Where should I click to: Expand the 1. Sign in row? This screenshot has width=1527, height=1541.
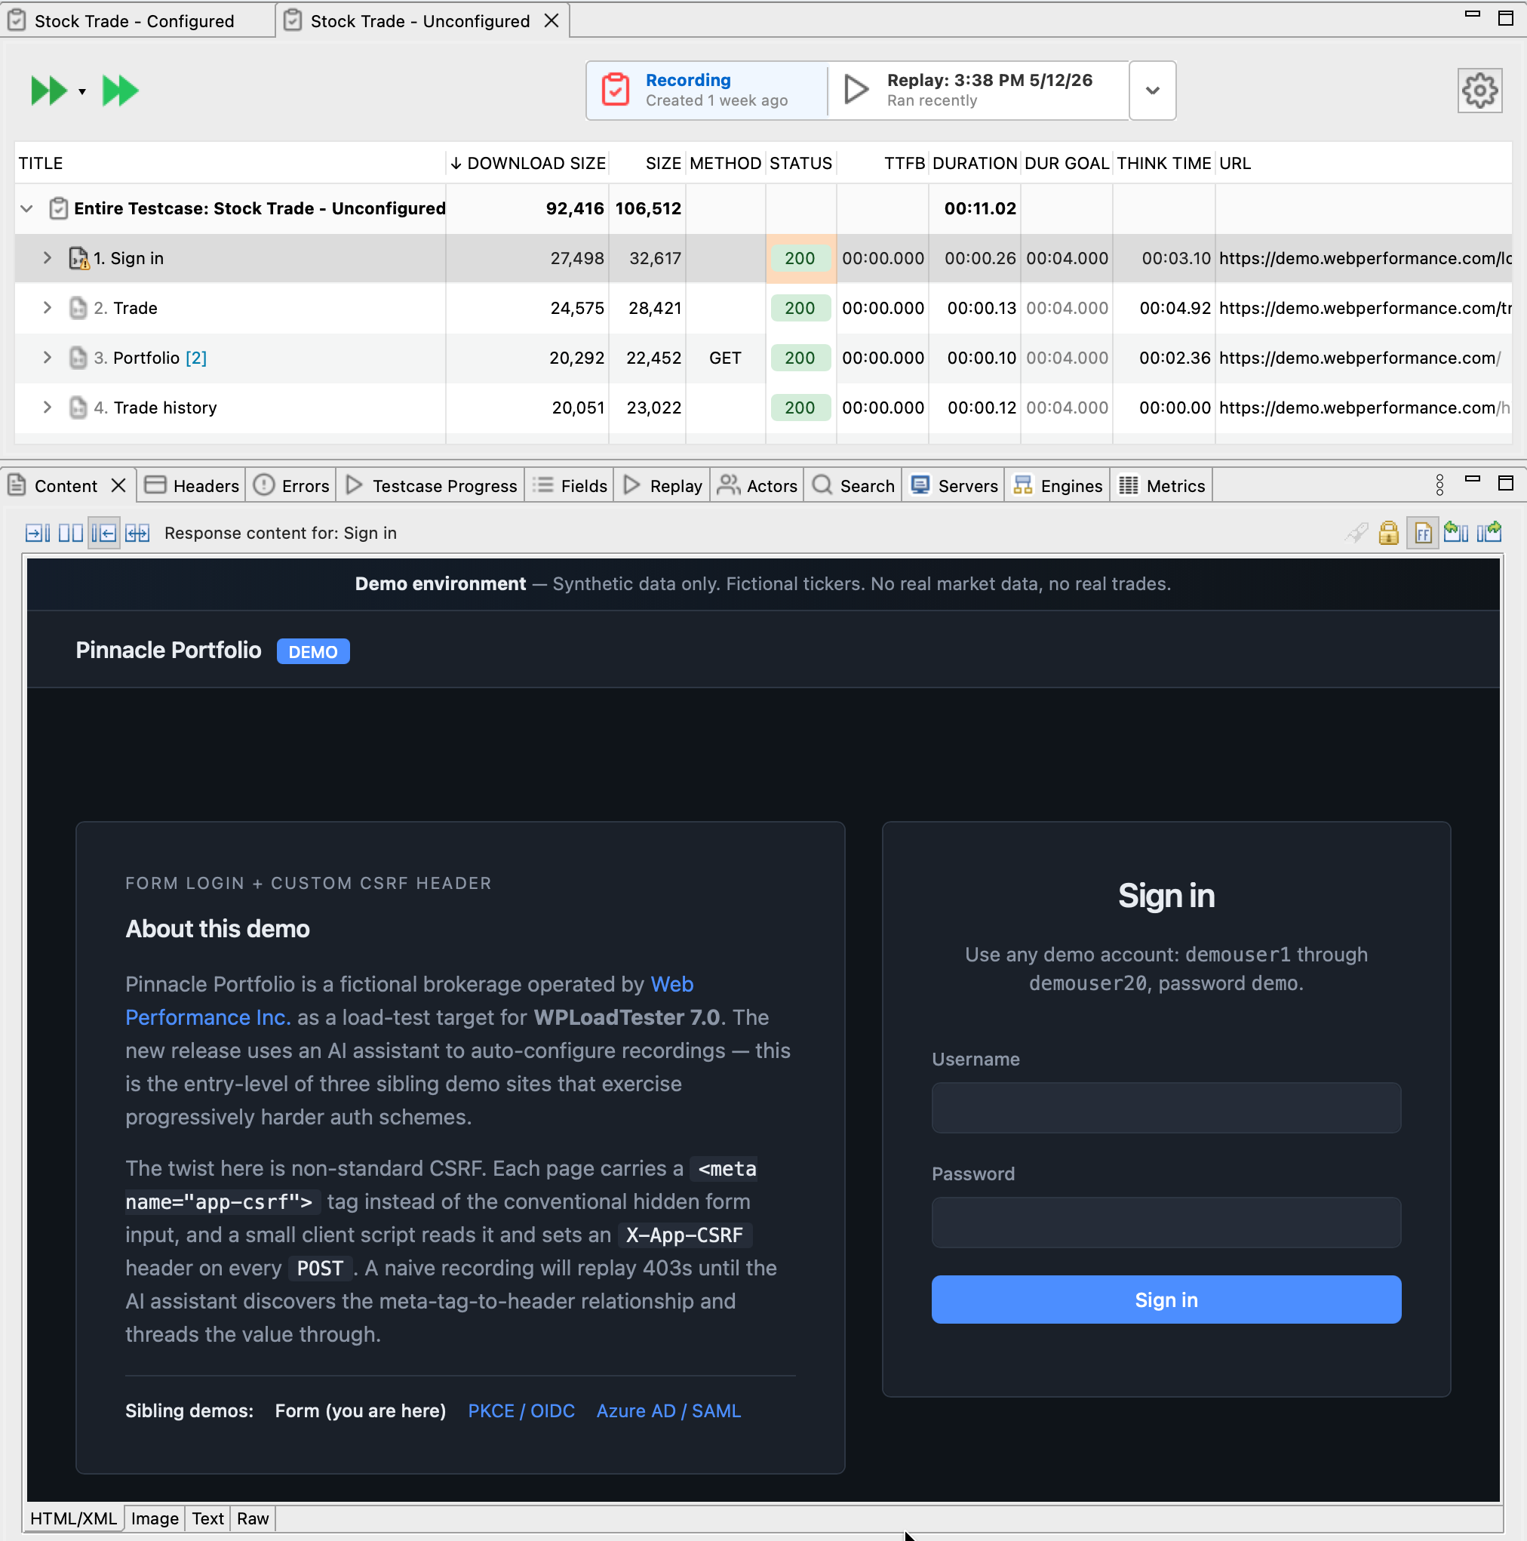point(47,257)
